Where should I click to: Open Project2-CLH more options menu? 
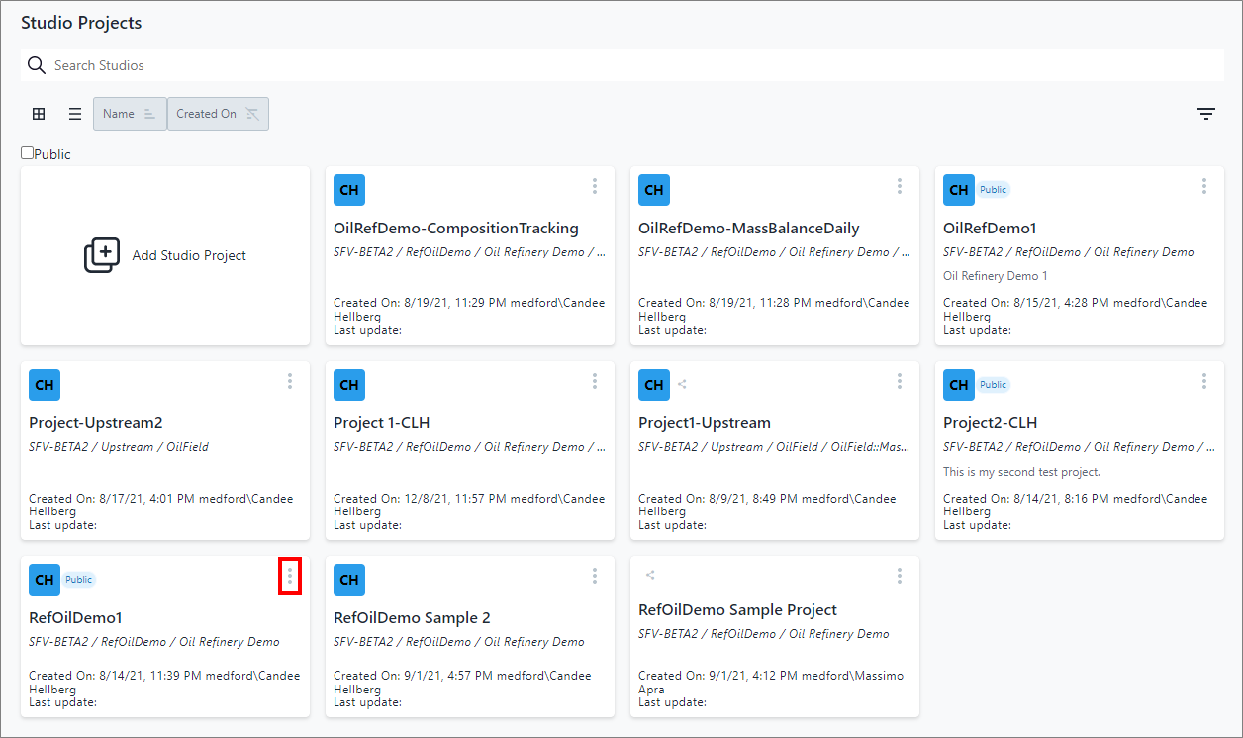[x=1204, y=381]
